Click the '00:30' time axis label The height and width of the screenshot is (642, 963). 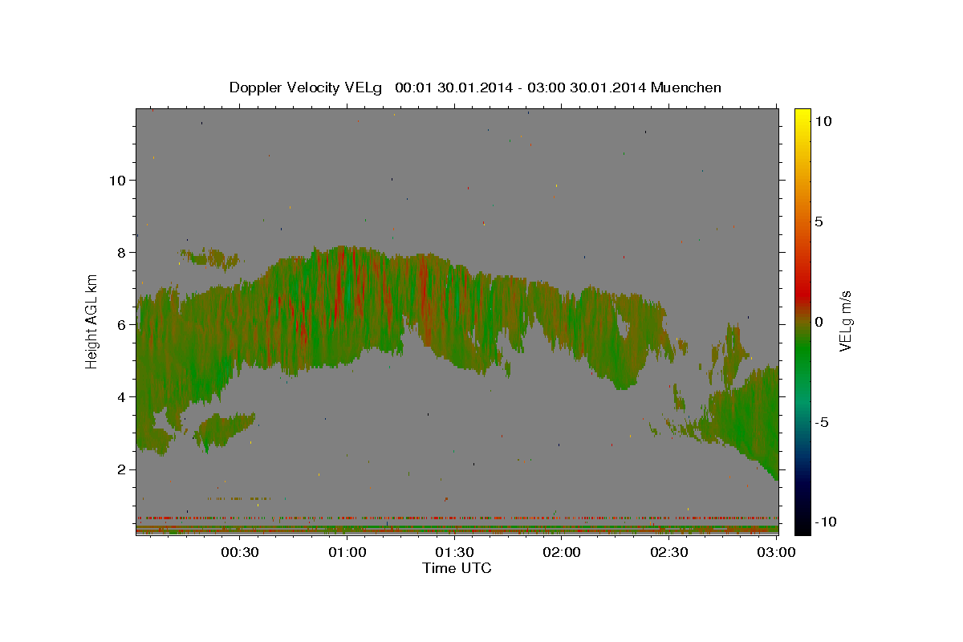[240, 552]
